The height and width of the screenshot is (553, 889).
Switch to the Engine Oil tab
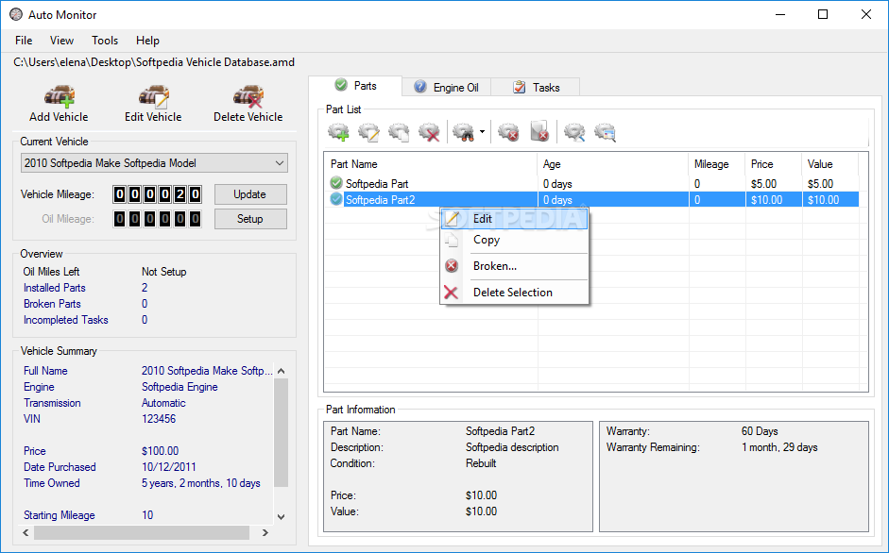click(447, 87)
